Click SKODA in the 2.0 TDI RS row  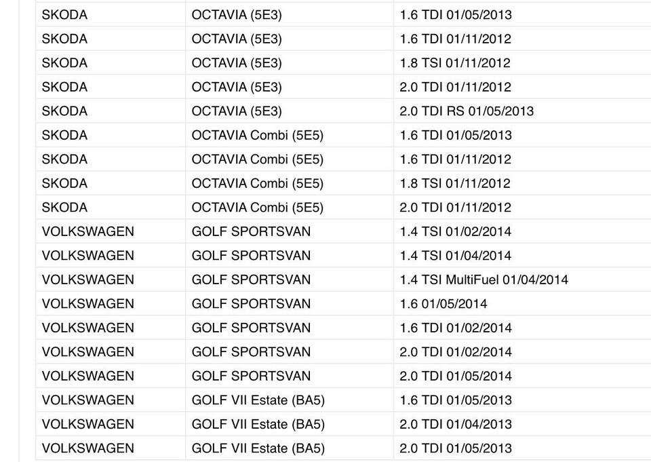point(111,111)
